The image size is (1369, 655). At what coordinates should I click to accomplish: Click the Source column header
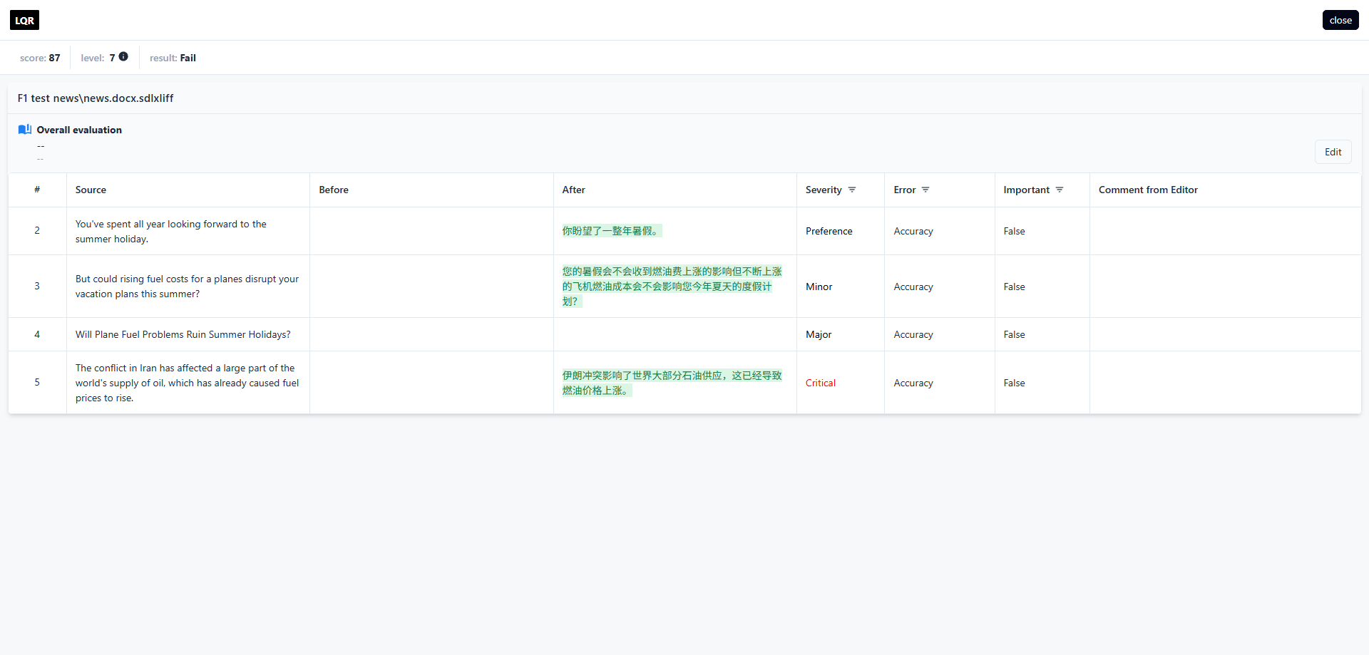[x=91, y=190]
